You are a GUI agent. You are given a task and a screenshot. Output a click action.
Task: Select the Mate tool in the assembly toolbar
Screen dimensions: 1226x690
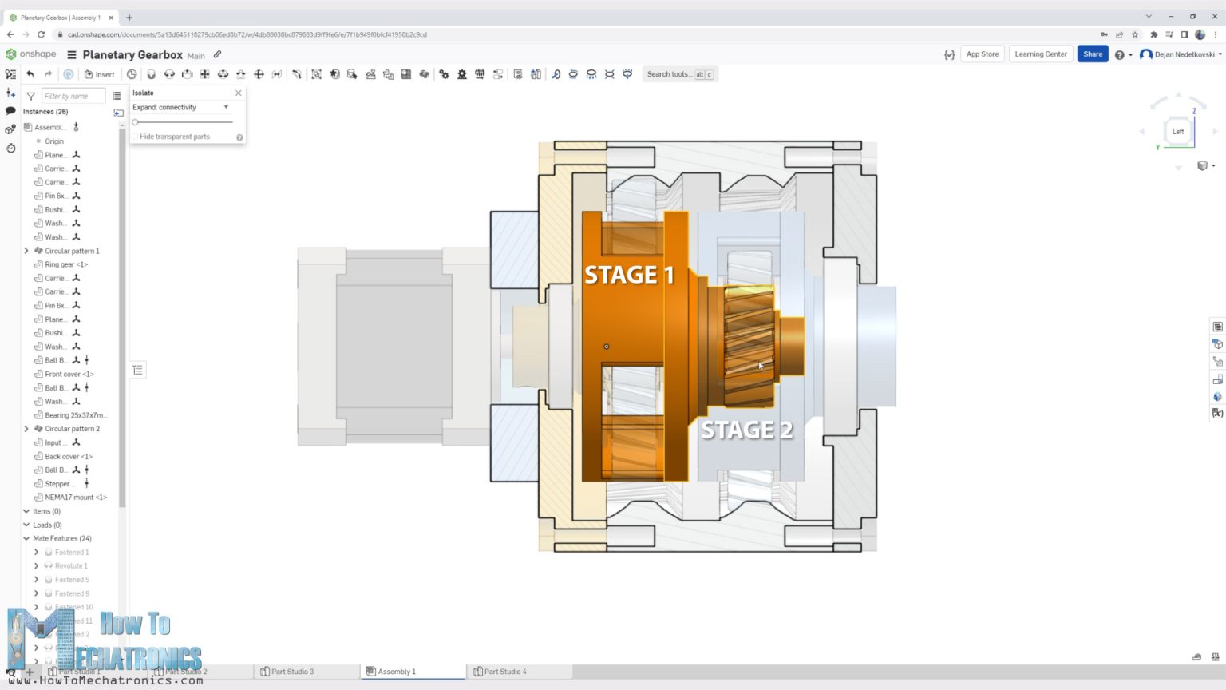pos(152,73)
